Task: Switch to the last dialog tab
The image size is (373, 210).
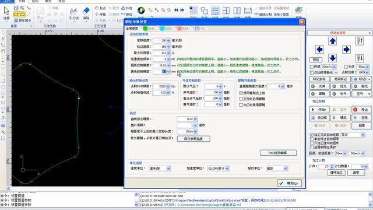Action: click(200, 29)
